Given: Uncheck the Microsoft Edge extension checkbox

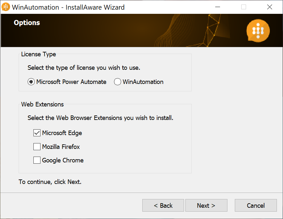Looking at the screenshot, I should [x=37, y=133].
